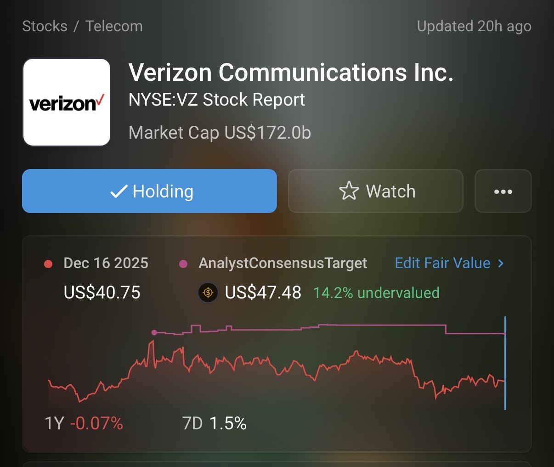
Task: Click the blue vertical date marker on the chart
Action: click(505, 363)
